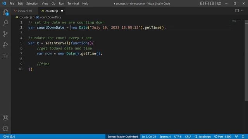Viewport: 248px width, 139px height.
Task: Click counter.js in the breadcrumb
Action: tap(26, 17)
